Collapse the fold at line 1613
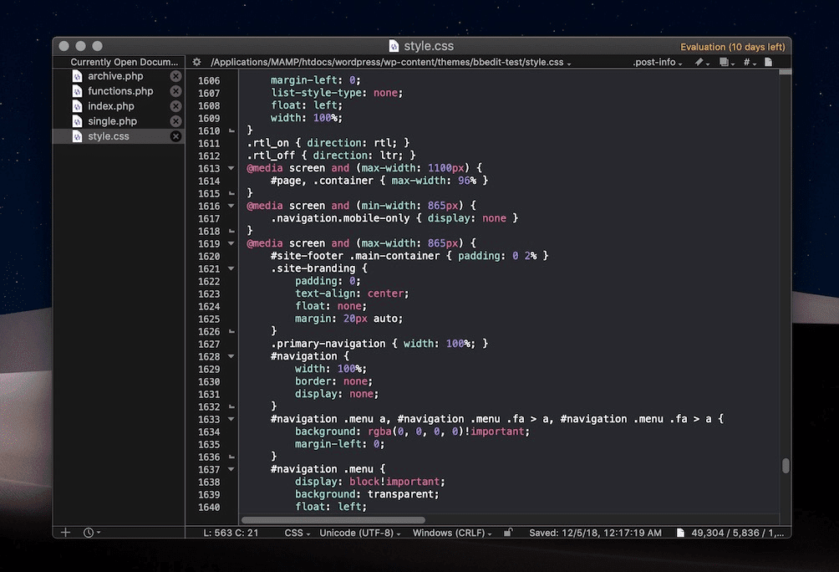 (x=231, y=168)
